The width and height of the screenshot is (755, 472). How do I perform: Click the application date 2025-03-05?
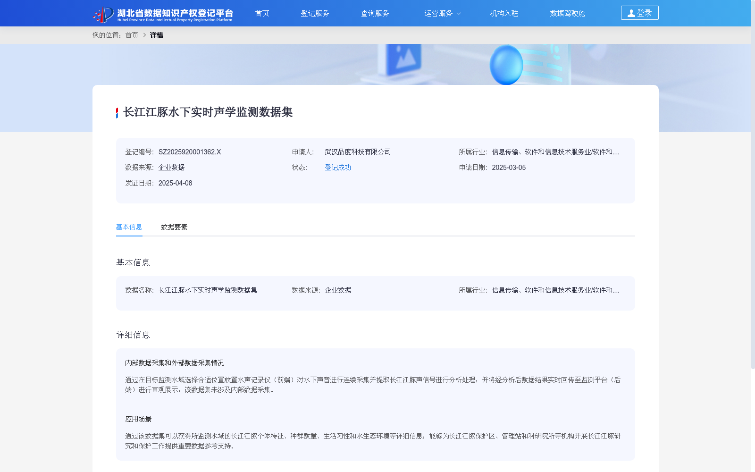point(509,168)
